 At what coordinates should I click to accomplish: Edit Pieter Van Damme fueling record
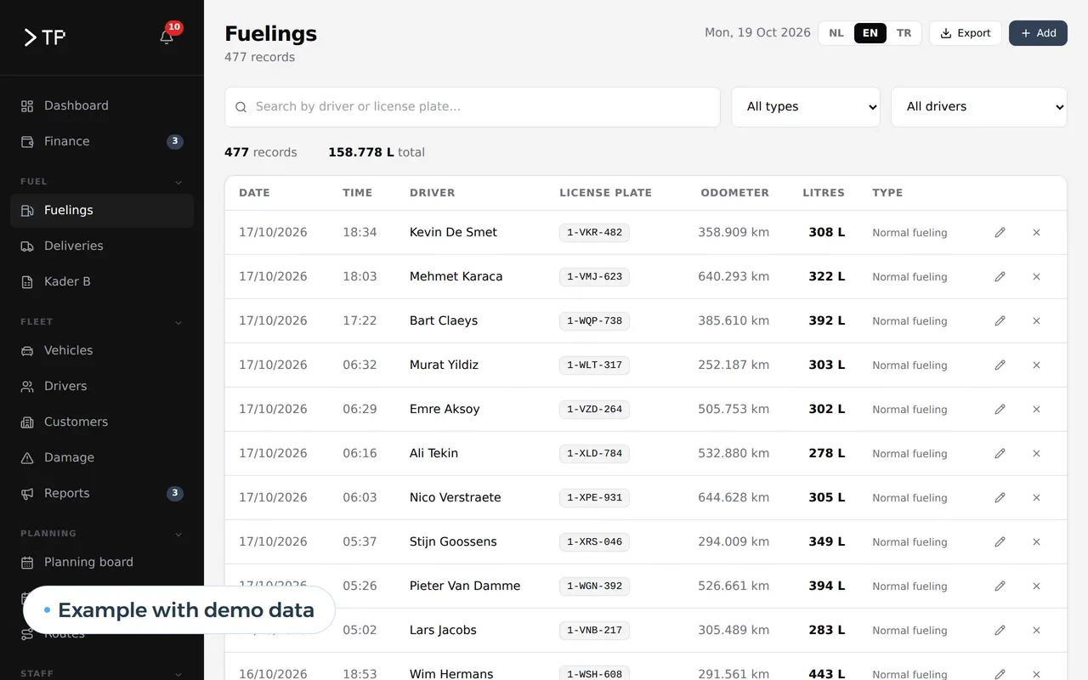pos(1000,586)
